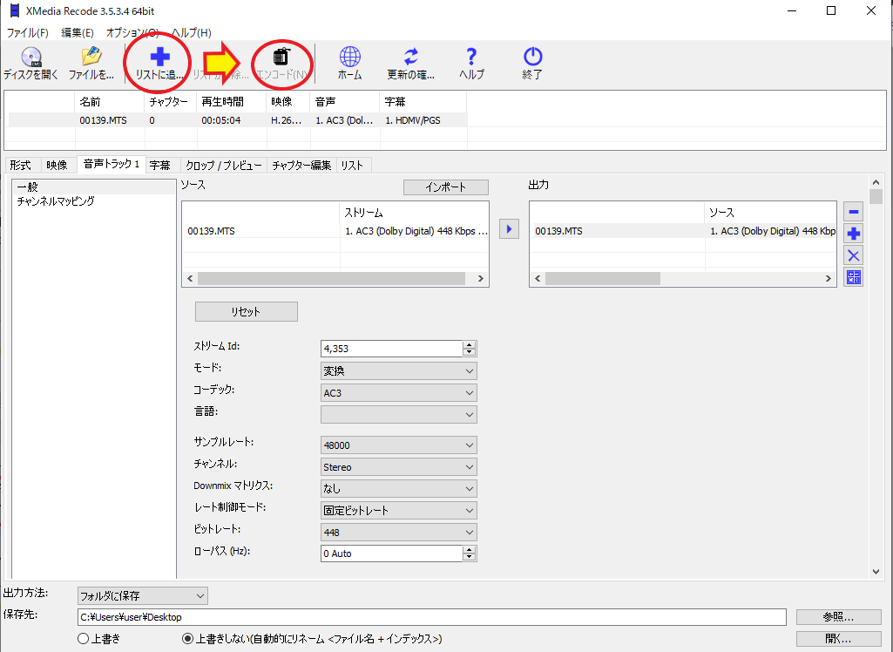The image size is (893, 652).
Task: Click リセット button
Action: [246, 312]
